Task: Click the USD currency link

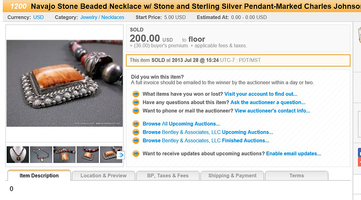Action: pos(38,17)
